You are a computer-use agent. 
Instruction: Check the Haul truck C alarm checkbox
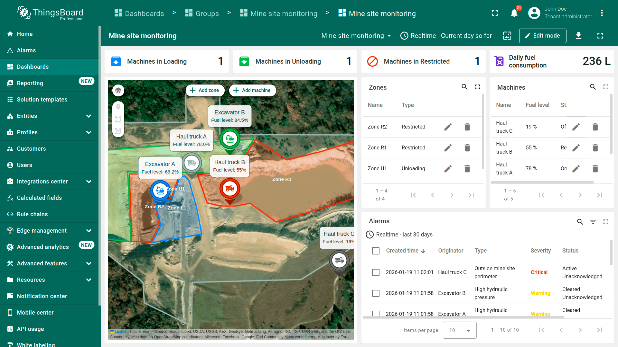[376, 272]
